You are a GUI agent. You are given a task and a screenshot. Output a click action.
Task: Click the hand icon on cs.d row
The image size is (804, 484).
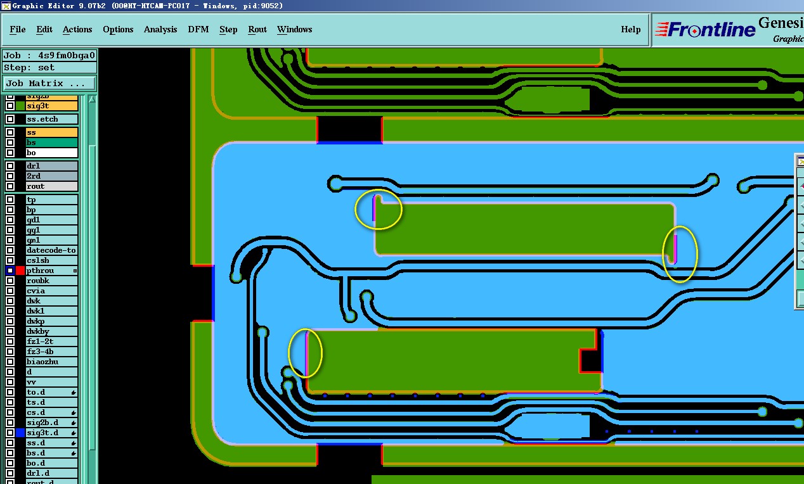[74, 413]
